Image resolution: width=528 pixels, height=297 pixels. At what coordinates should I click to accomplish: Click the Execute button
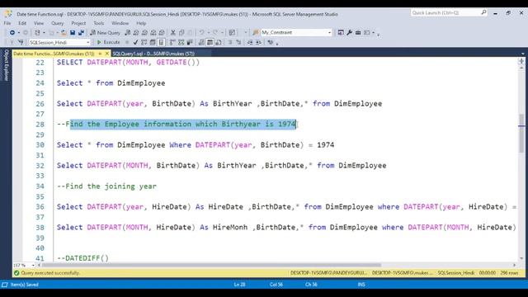[108, 42]
